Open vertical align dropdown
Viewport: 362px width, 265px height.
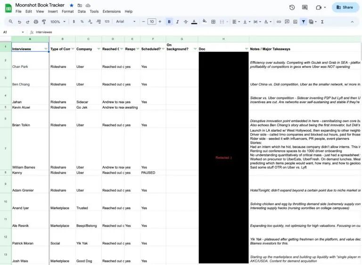[x=247, y=22]
